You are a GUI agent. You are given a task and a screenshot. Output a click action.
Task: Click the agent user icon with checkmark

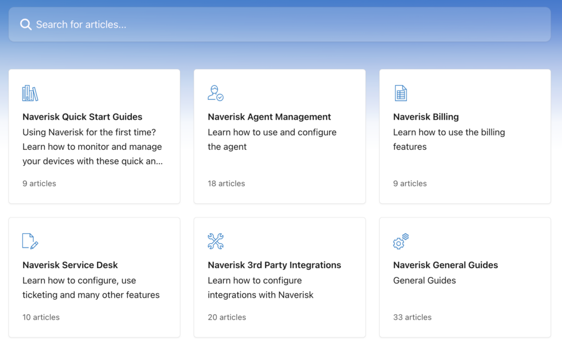(215, 93)
